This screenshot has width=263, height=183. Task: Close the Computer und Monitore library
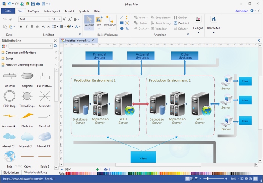point(56,53)
